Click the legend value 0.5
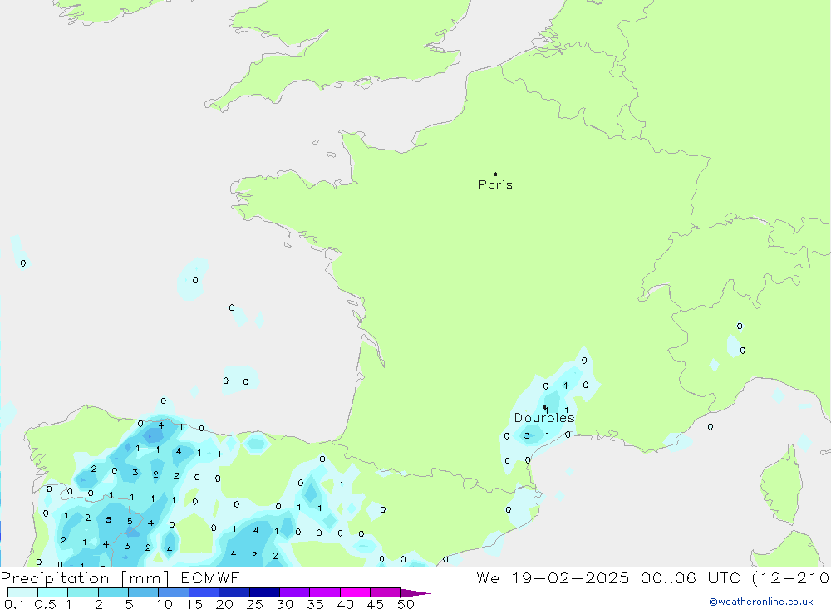This screenshot has width=831, height=609. tap(45, 604)
